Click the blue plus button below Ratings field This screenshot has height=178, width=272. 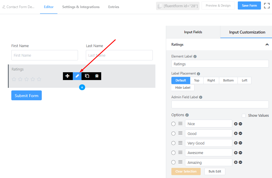point(82,87)
